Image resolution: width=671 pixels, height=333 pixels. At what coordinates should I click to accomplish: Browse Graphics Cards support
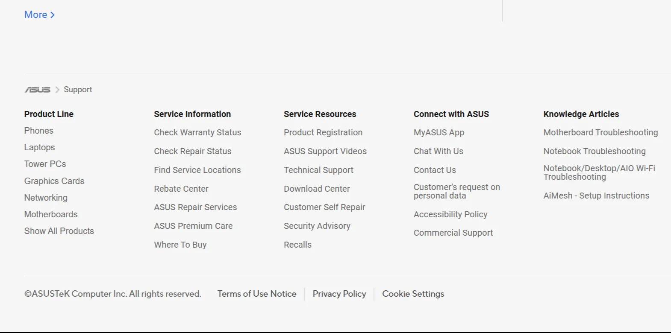tap(54, 181)
